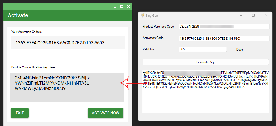276x126 pixels.
Task: Click the Generate Key button
Action: 205,62
